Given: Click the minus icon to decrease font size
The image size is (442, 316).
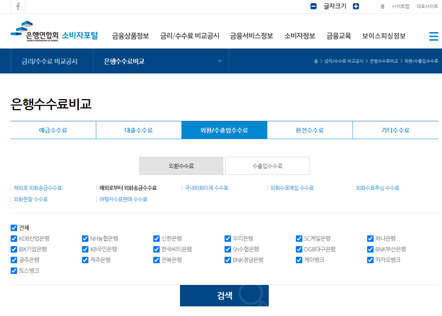Looking at the screenshot, I should pos(314,6).
